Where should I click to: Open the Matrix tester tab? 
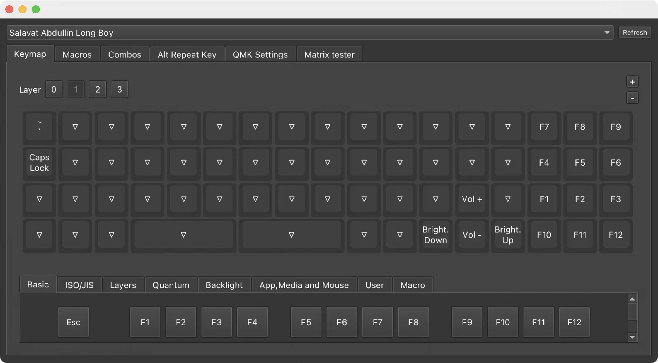click(329, 55)
